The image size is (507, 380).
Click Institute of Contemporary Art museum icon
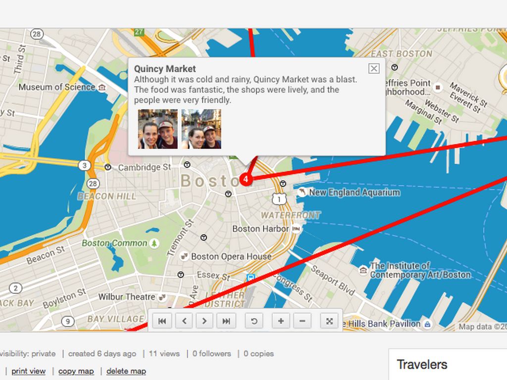click(363, 270)
